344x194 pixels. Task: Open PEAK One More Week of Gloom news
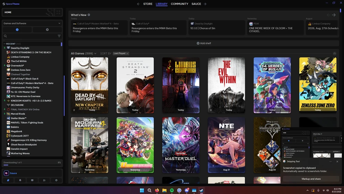pyautogui.click(x=275, y=28)
